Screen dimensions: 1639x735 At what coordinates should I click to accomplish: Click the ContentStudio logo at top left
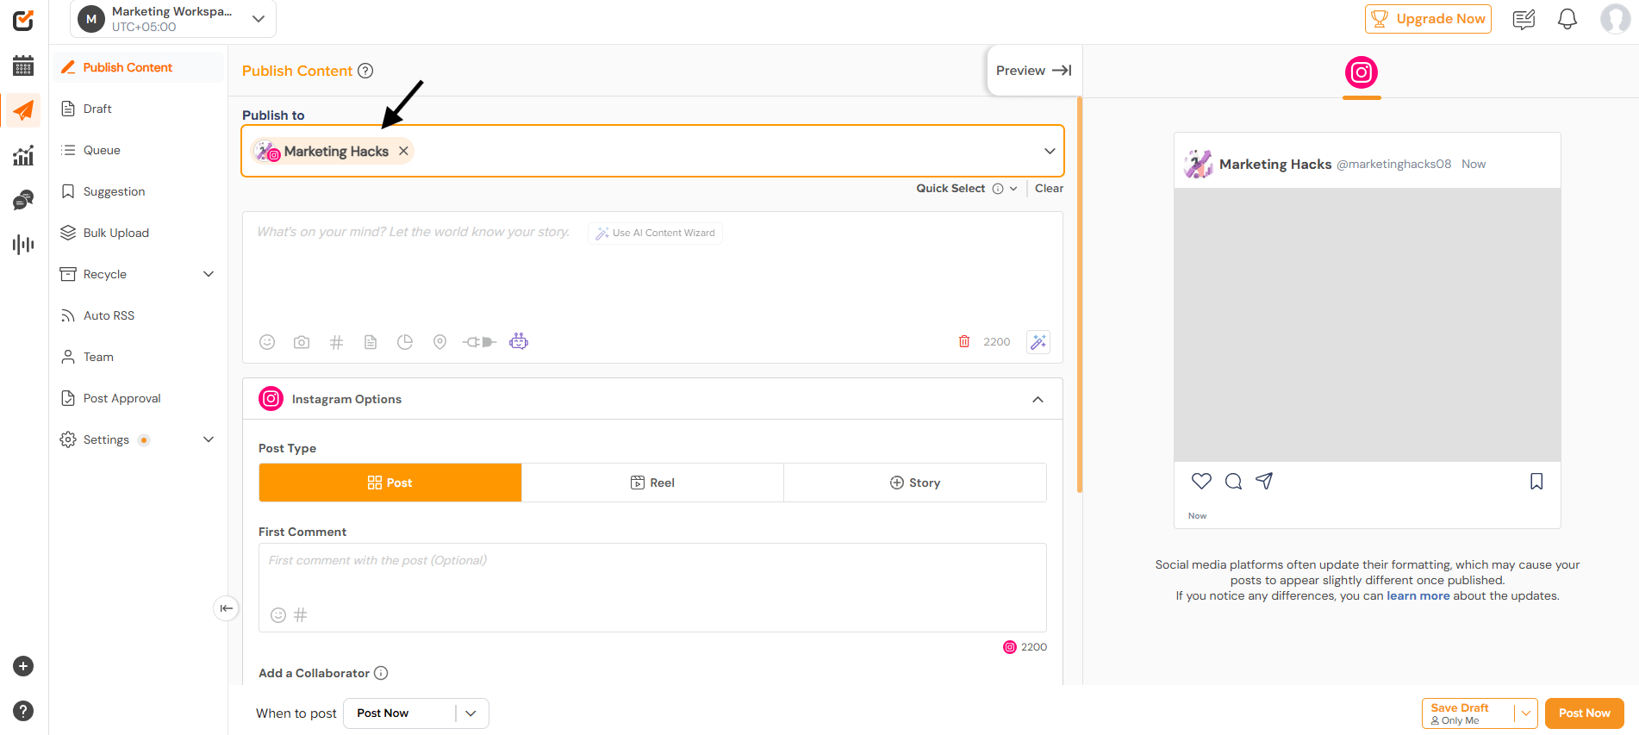[x=23, y=20]
